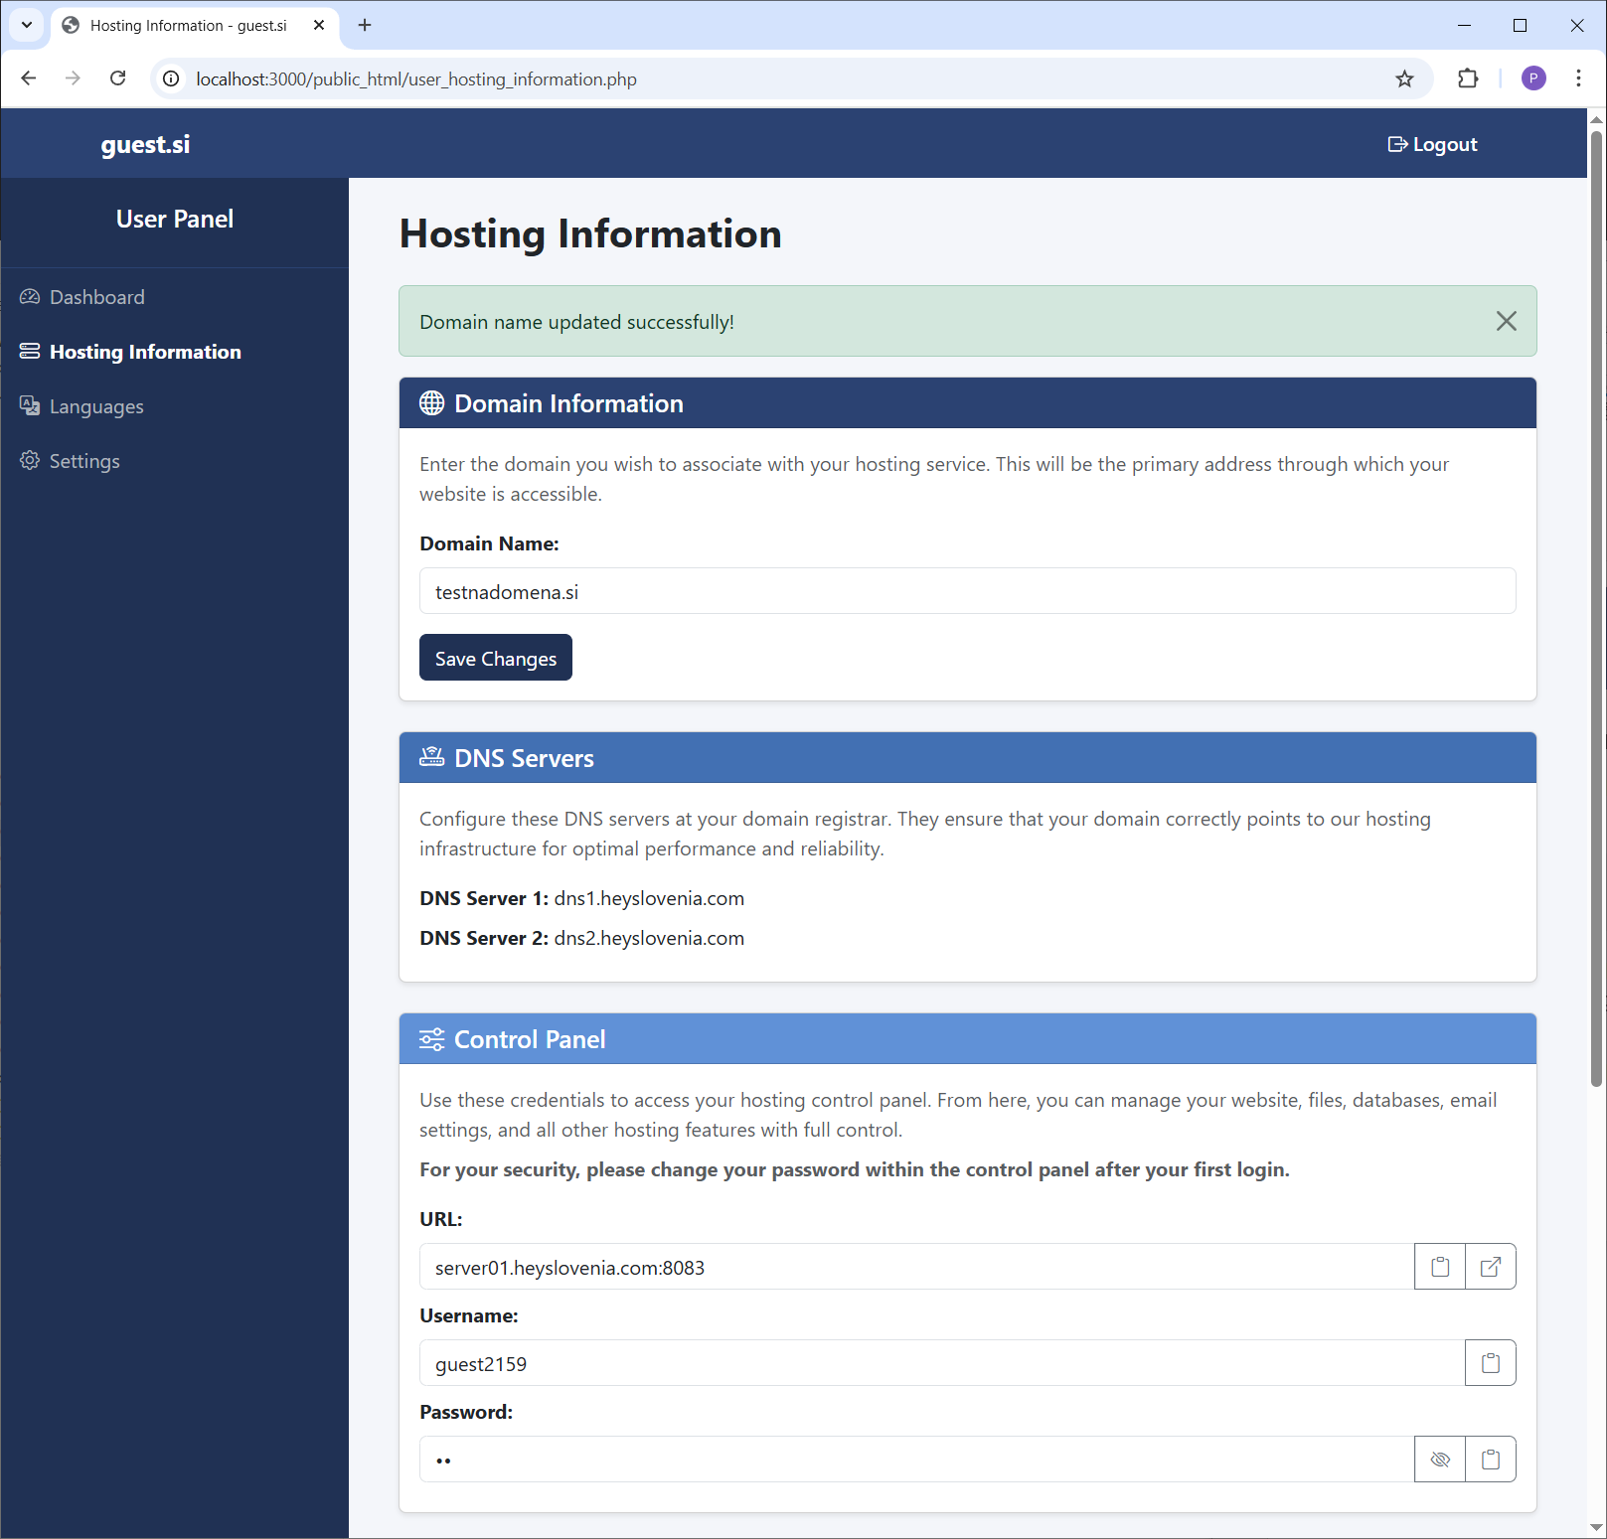The height and width of the screenshot is (1539, 1607).
Task: Open Chrome's three-dot menu
Action: point(1578,78)
